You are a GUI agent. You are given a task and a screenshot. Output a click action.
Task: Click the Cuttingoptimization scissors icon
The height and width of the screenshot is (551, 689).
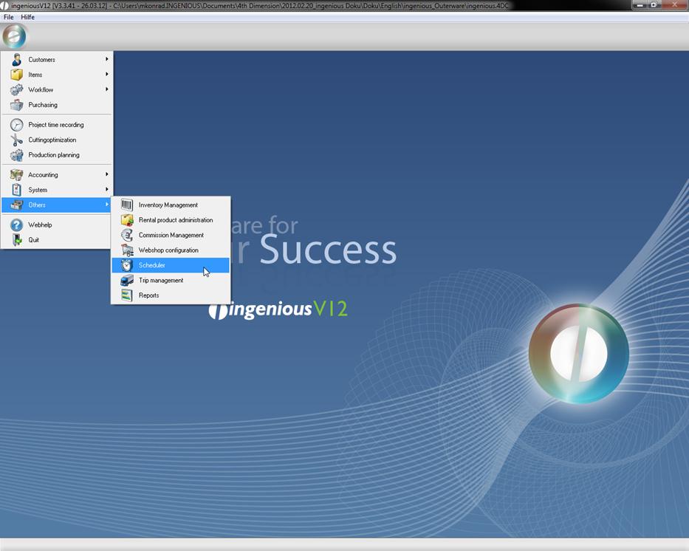[x=16, y=140]
